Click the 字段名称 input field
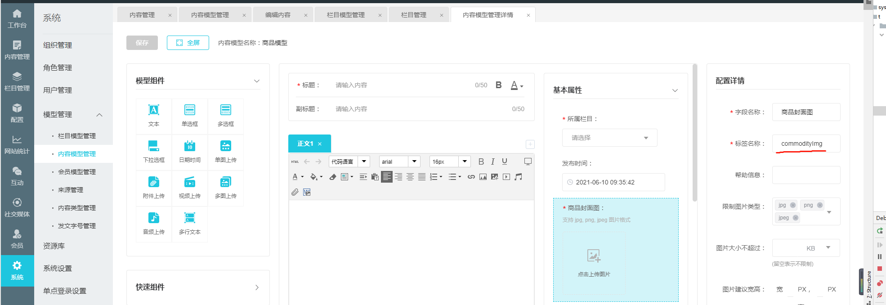This screenshot has width=886, height=305. tap(805, 112)
